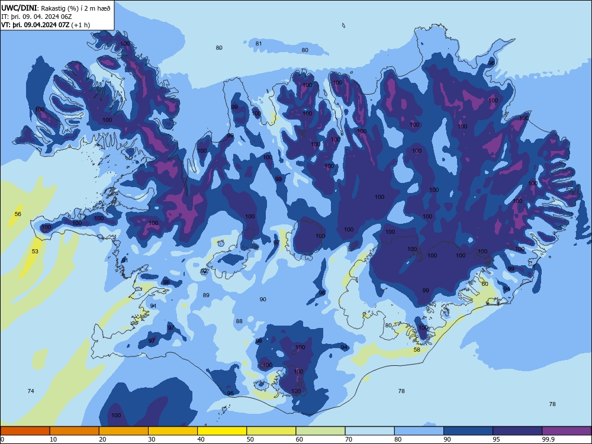
Task: Click the purple 99.9+ legend swatch
Action: [567, 431]
